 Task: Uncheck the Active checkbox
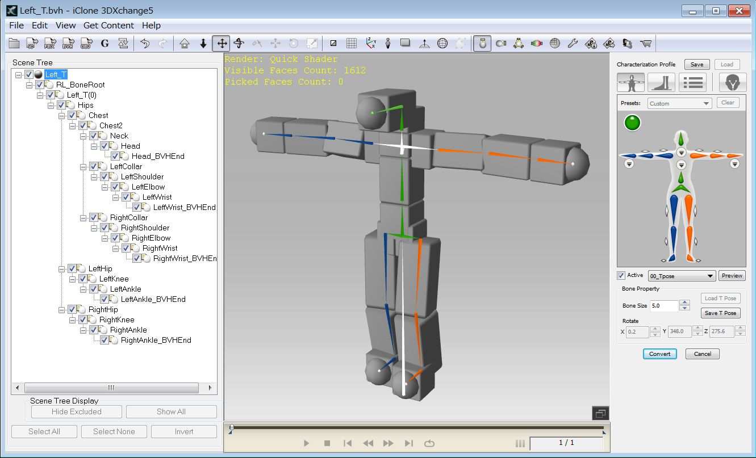621,276
